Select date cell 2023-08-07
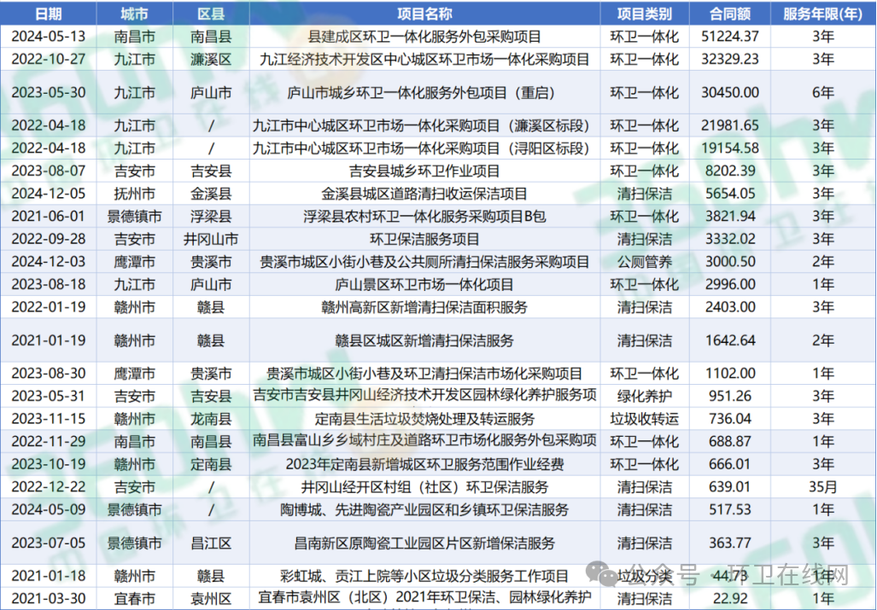 point(48,171)
